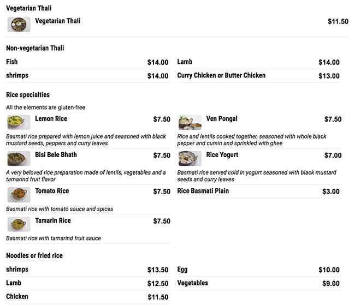Click the Noodles or fried rice heading

point(34,255)
